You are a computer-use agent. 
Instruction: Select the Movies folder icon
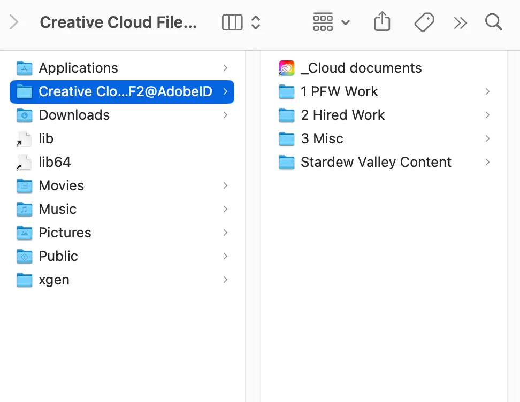pos(25,185)
